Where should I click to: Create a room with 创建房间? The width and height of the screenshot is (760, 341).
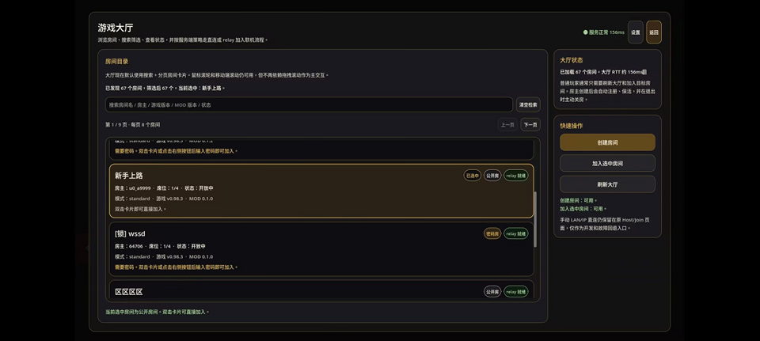click(x=607, y=142)
